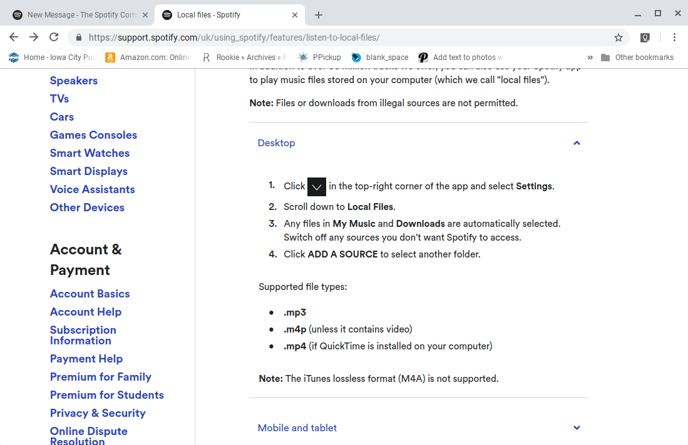The width and height of the screenshot is (688, 445).
Task: Collapse the Desktop section chevron
Action: tap(577, 142)
